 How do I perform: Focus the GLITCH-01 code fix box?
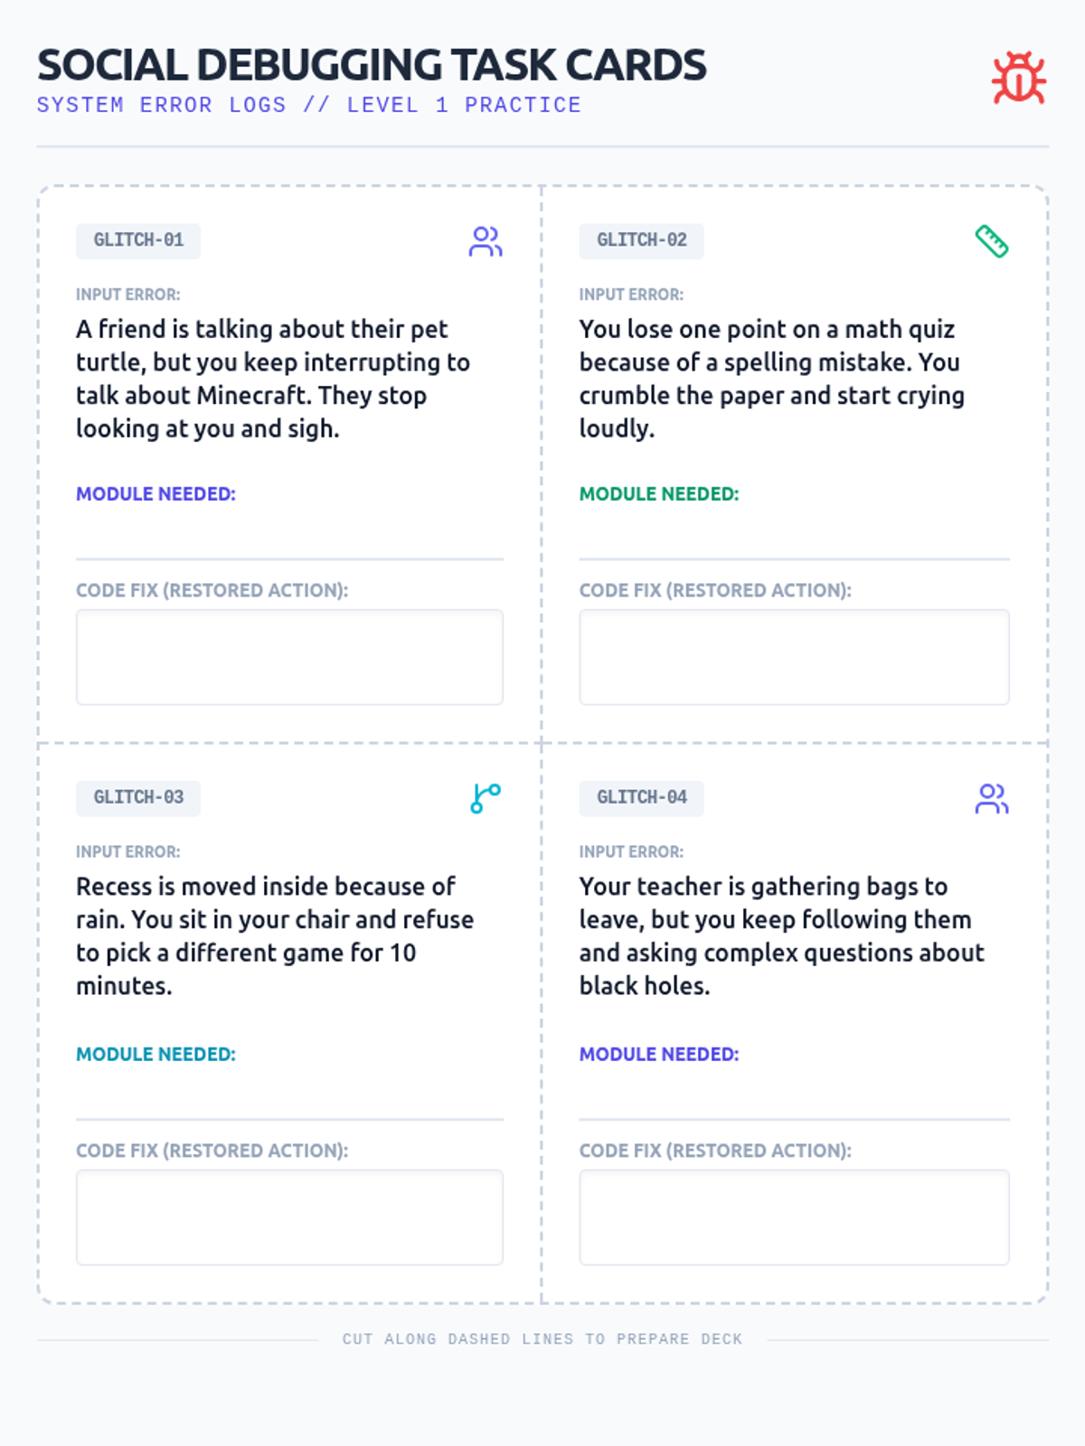coord(289,657)
